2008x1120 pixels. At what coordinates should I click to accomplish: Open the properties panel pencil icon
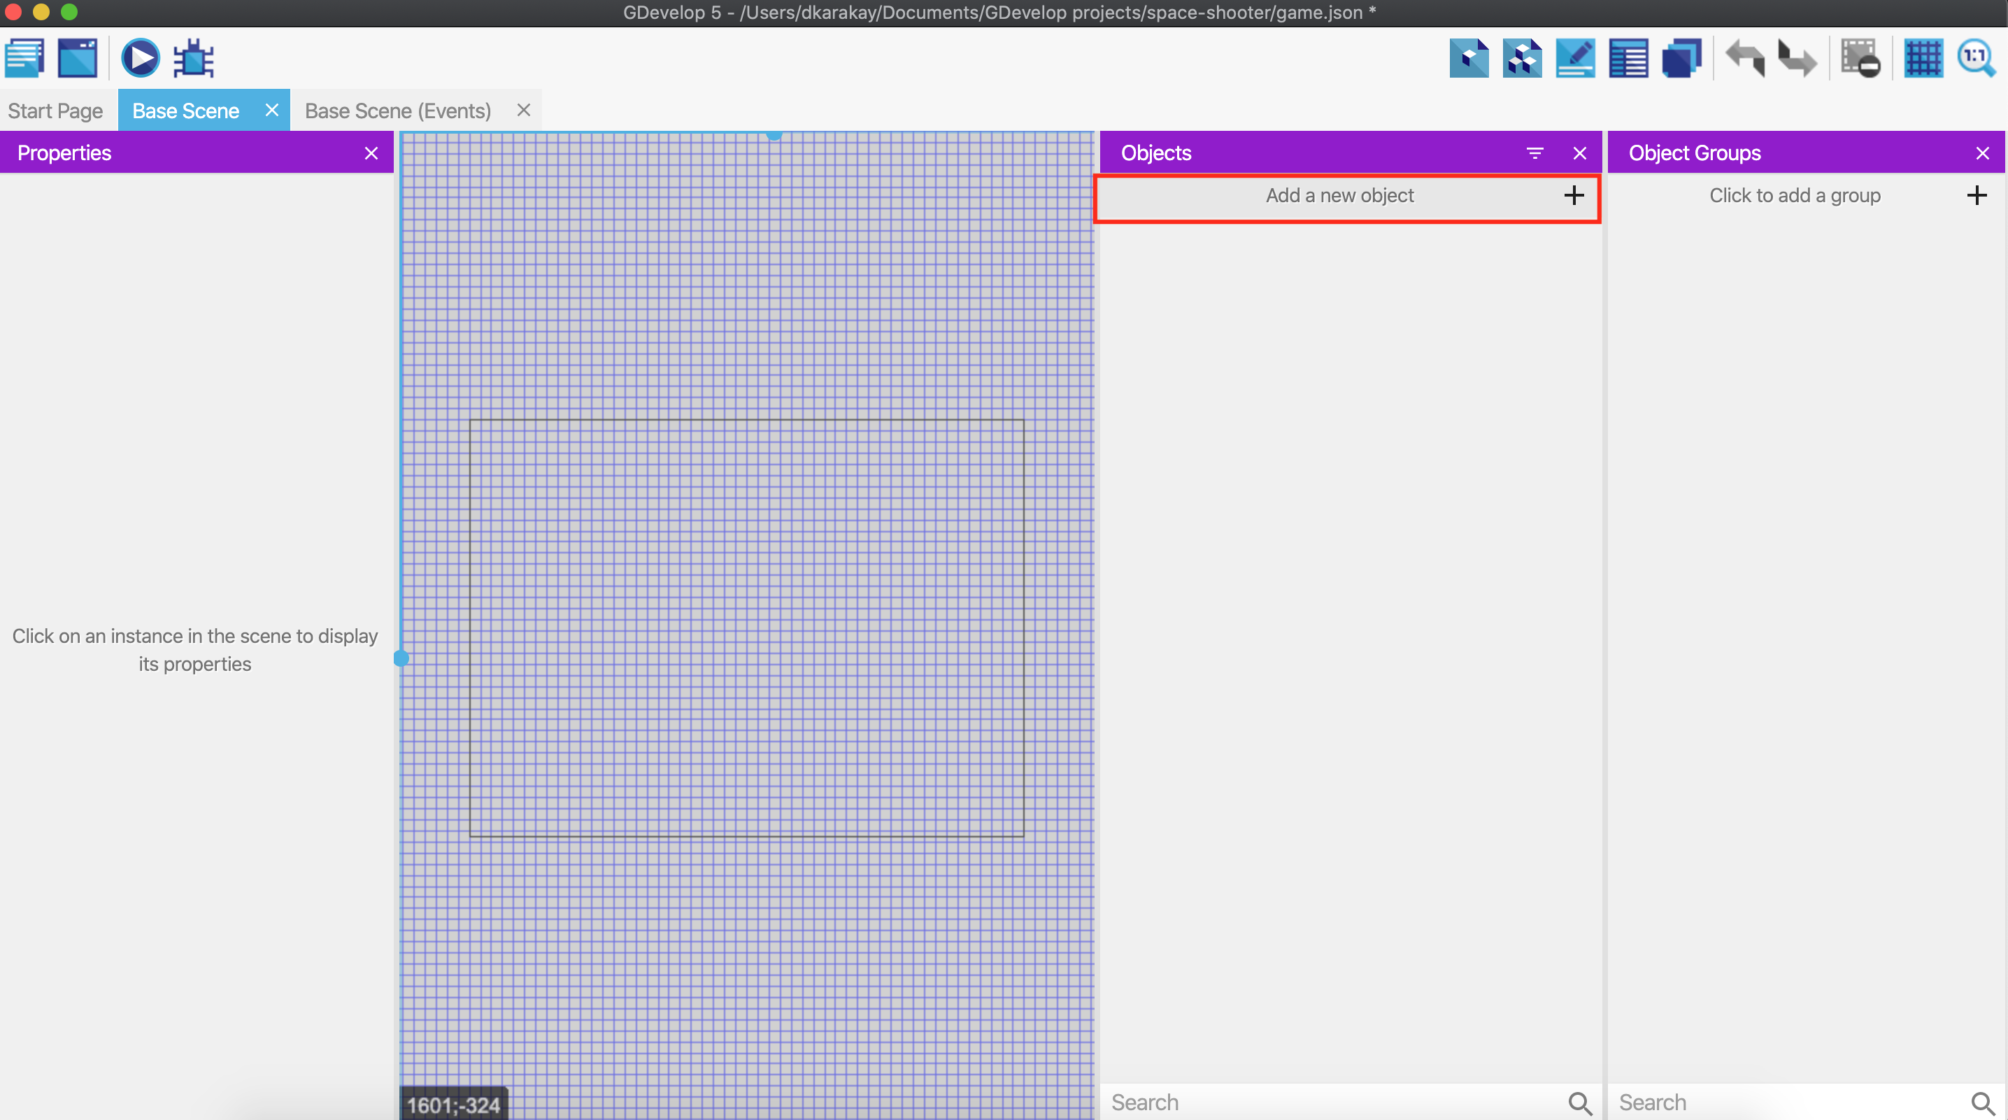click(1574, 58)
